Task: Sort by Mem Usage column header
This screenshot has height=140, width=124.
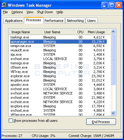Action: [96, 32]
